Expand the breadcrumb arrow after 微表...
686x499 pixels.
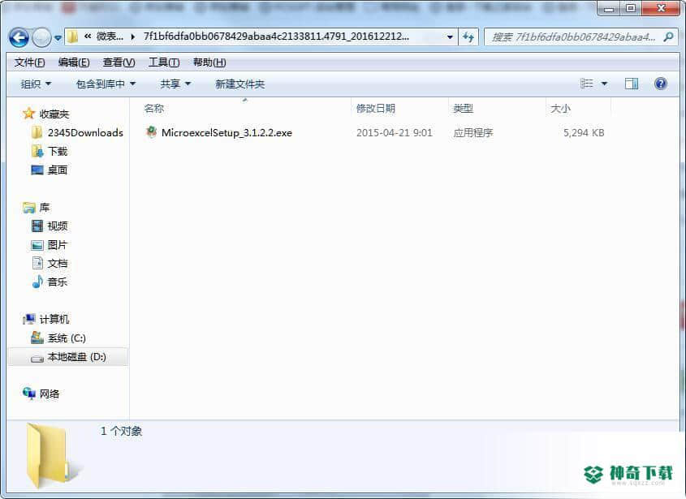pos(132,37)
